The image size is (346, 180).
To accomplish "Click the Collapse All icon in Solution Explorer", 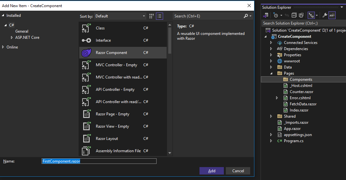I will tap(294, 15).
